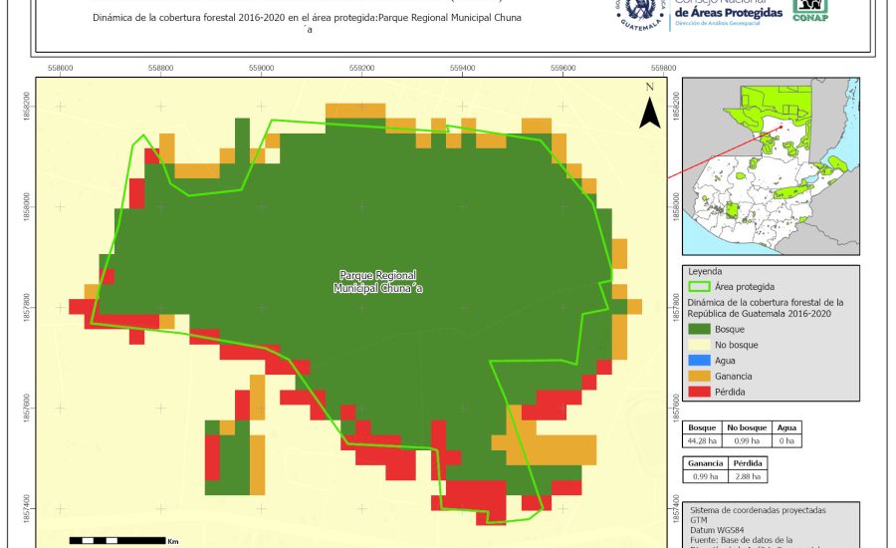
Task: Select the Ganancia orange legend swatch
Action: [698, 377]
